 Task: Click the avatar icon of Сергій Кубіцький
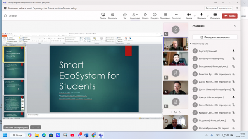(195, 51)
